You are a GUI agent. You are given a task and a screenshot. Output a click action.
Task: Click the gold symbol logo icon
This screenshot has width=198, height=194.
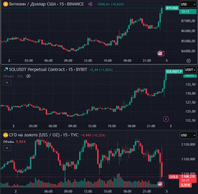[x=5, y=135]
